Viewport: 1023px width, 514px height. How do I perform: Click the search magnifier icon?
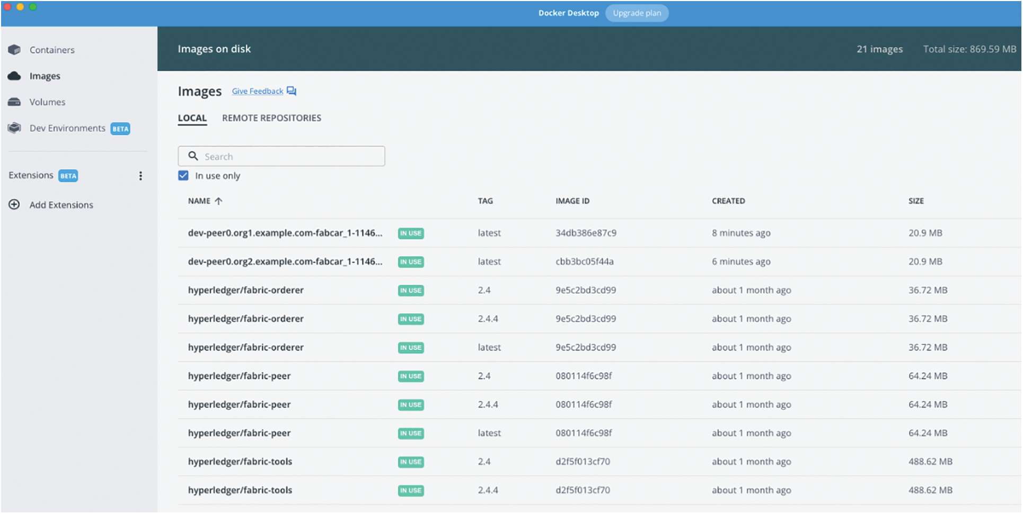pyautogui.click(x=193, y=156)
